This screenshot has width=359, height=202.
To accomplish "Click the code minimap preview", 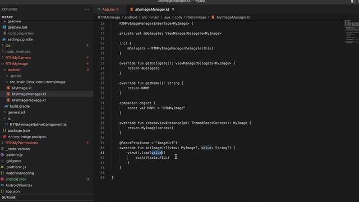I will click(352, 32).
